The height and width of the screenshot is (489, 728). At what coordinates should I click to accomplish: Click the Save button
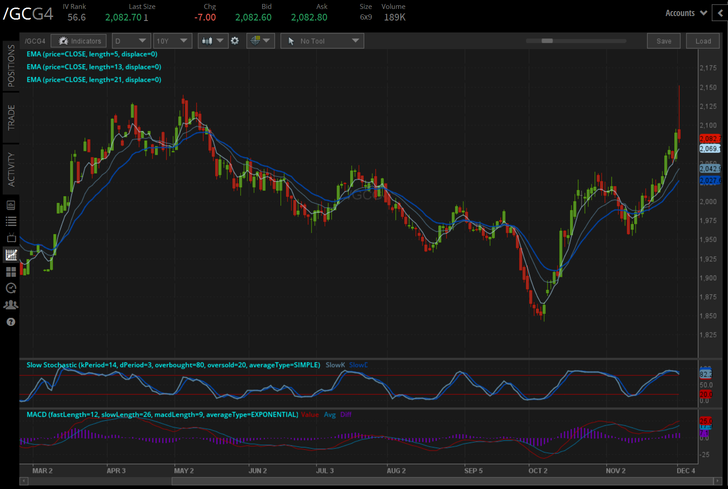663,41
